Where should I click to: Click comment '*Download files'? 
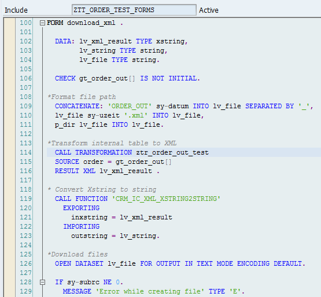pyautogui.click(x=78, y=254)
